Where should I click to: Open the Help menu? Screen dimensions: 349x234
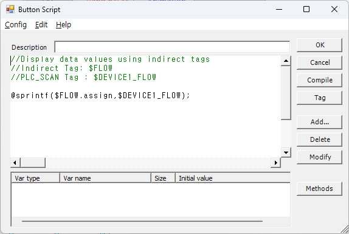click(x=63, y=25)
